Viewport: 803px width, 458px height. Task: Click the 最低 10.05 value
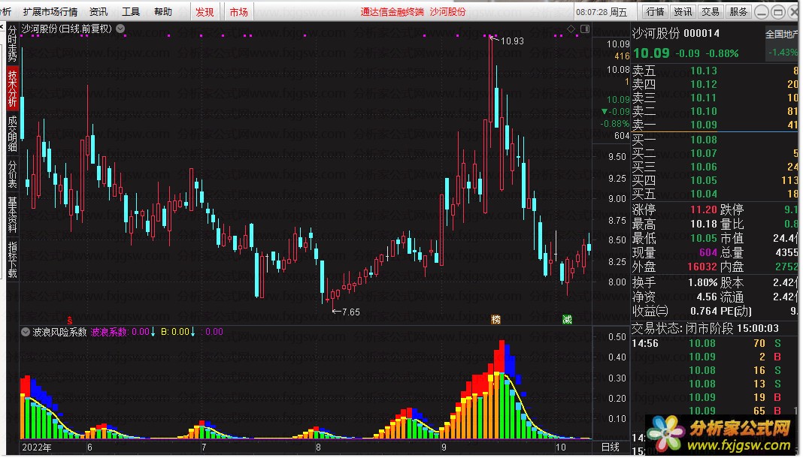[703, 238]
